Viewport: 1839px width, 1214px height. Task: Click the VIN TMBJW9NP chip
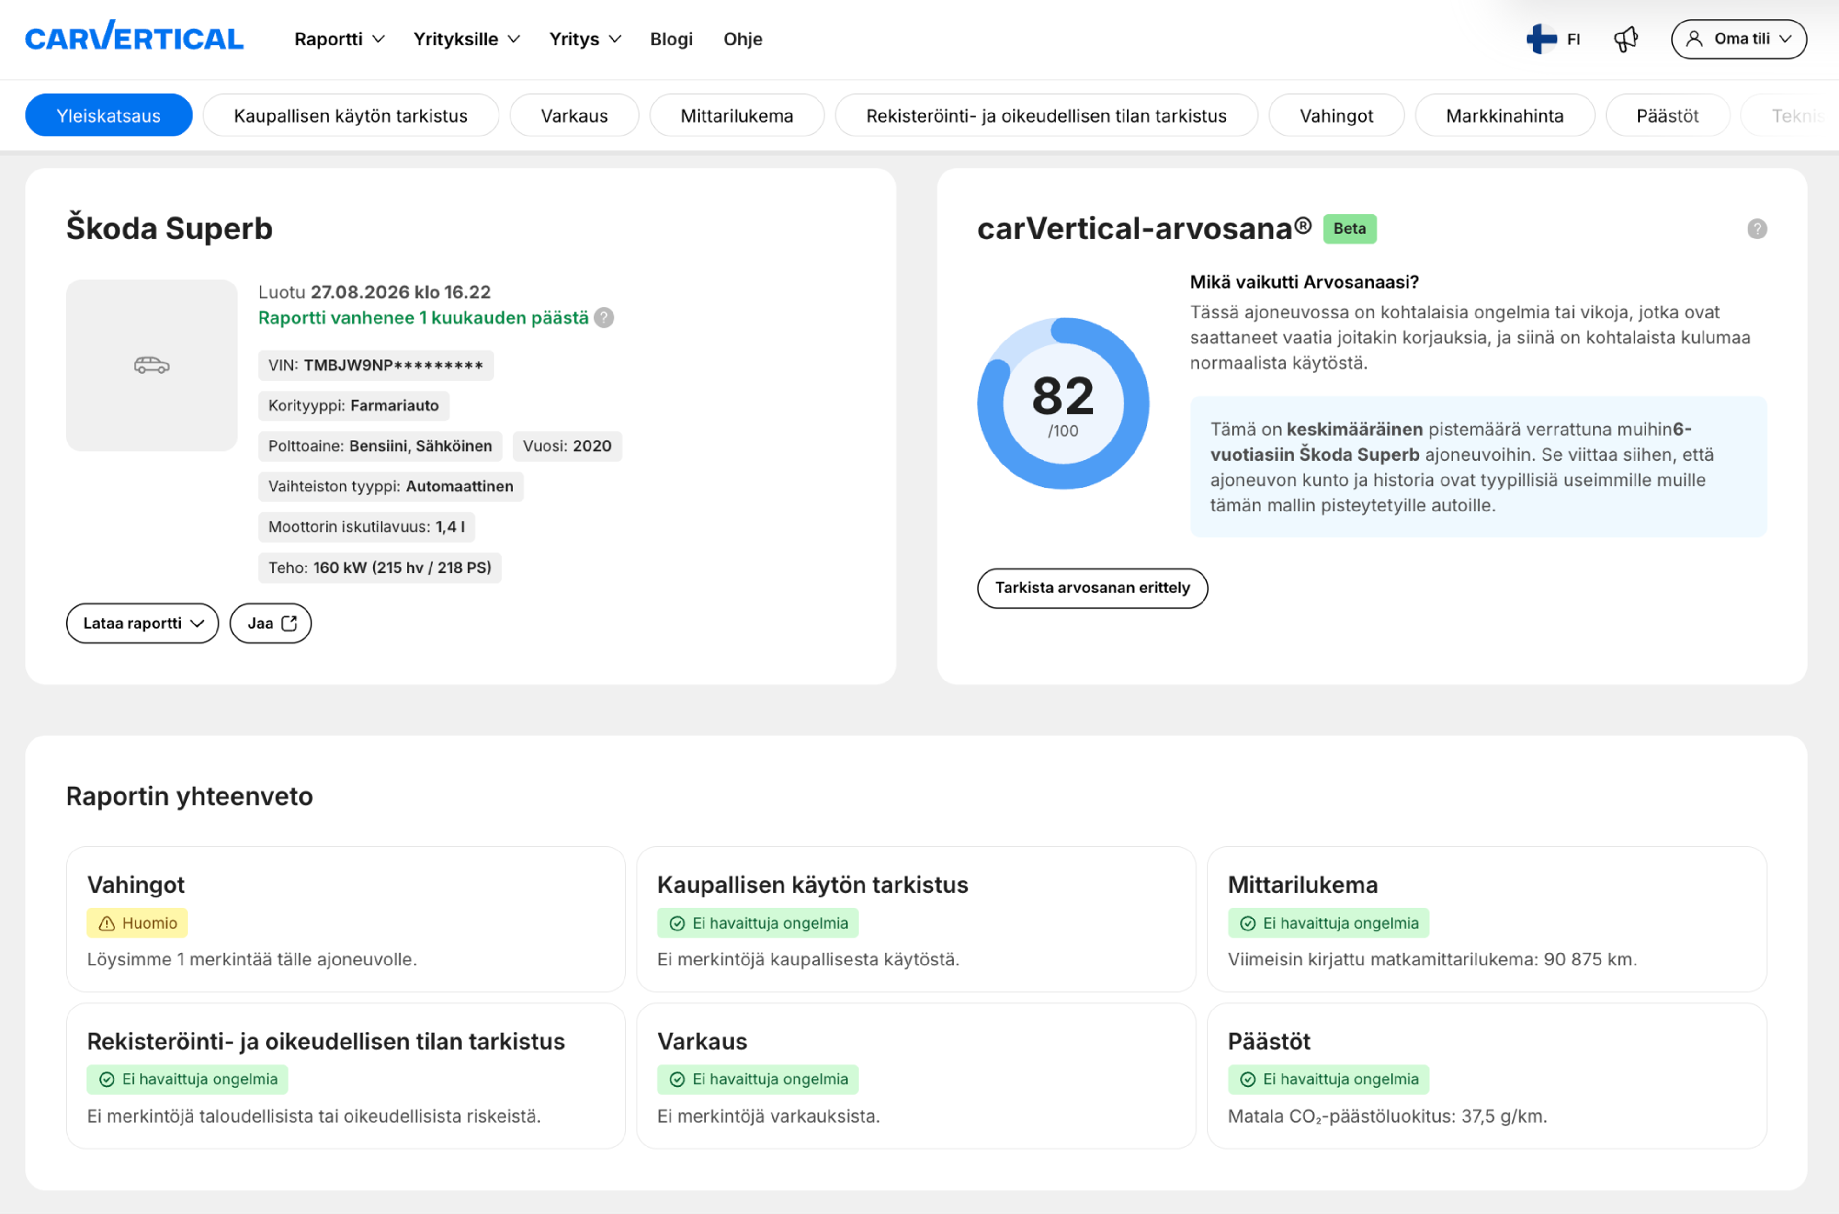pyautogui.click(x=375, y=365)
